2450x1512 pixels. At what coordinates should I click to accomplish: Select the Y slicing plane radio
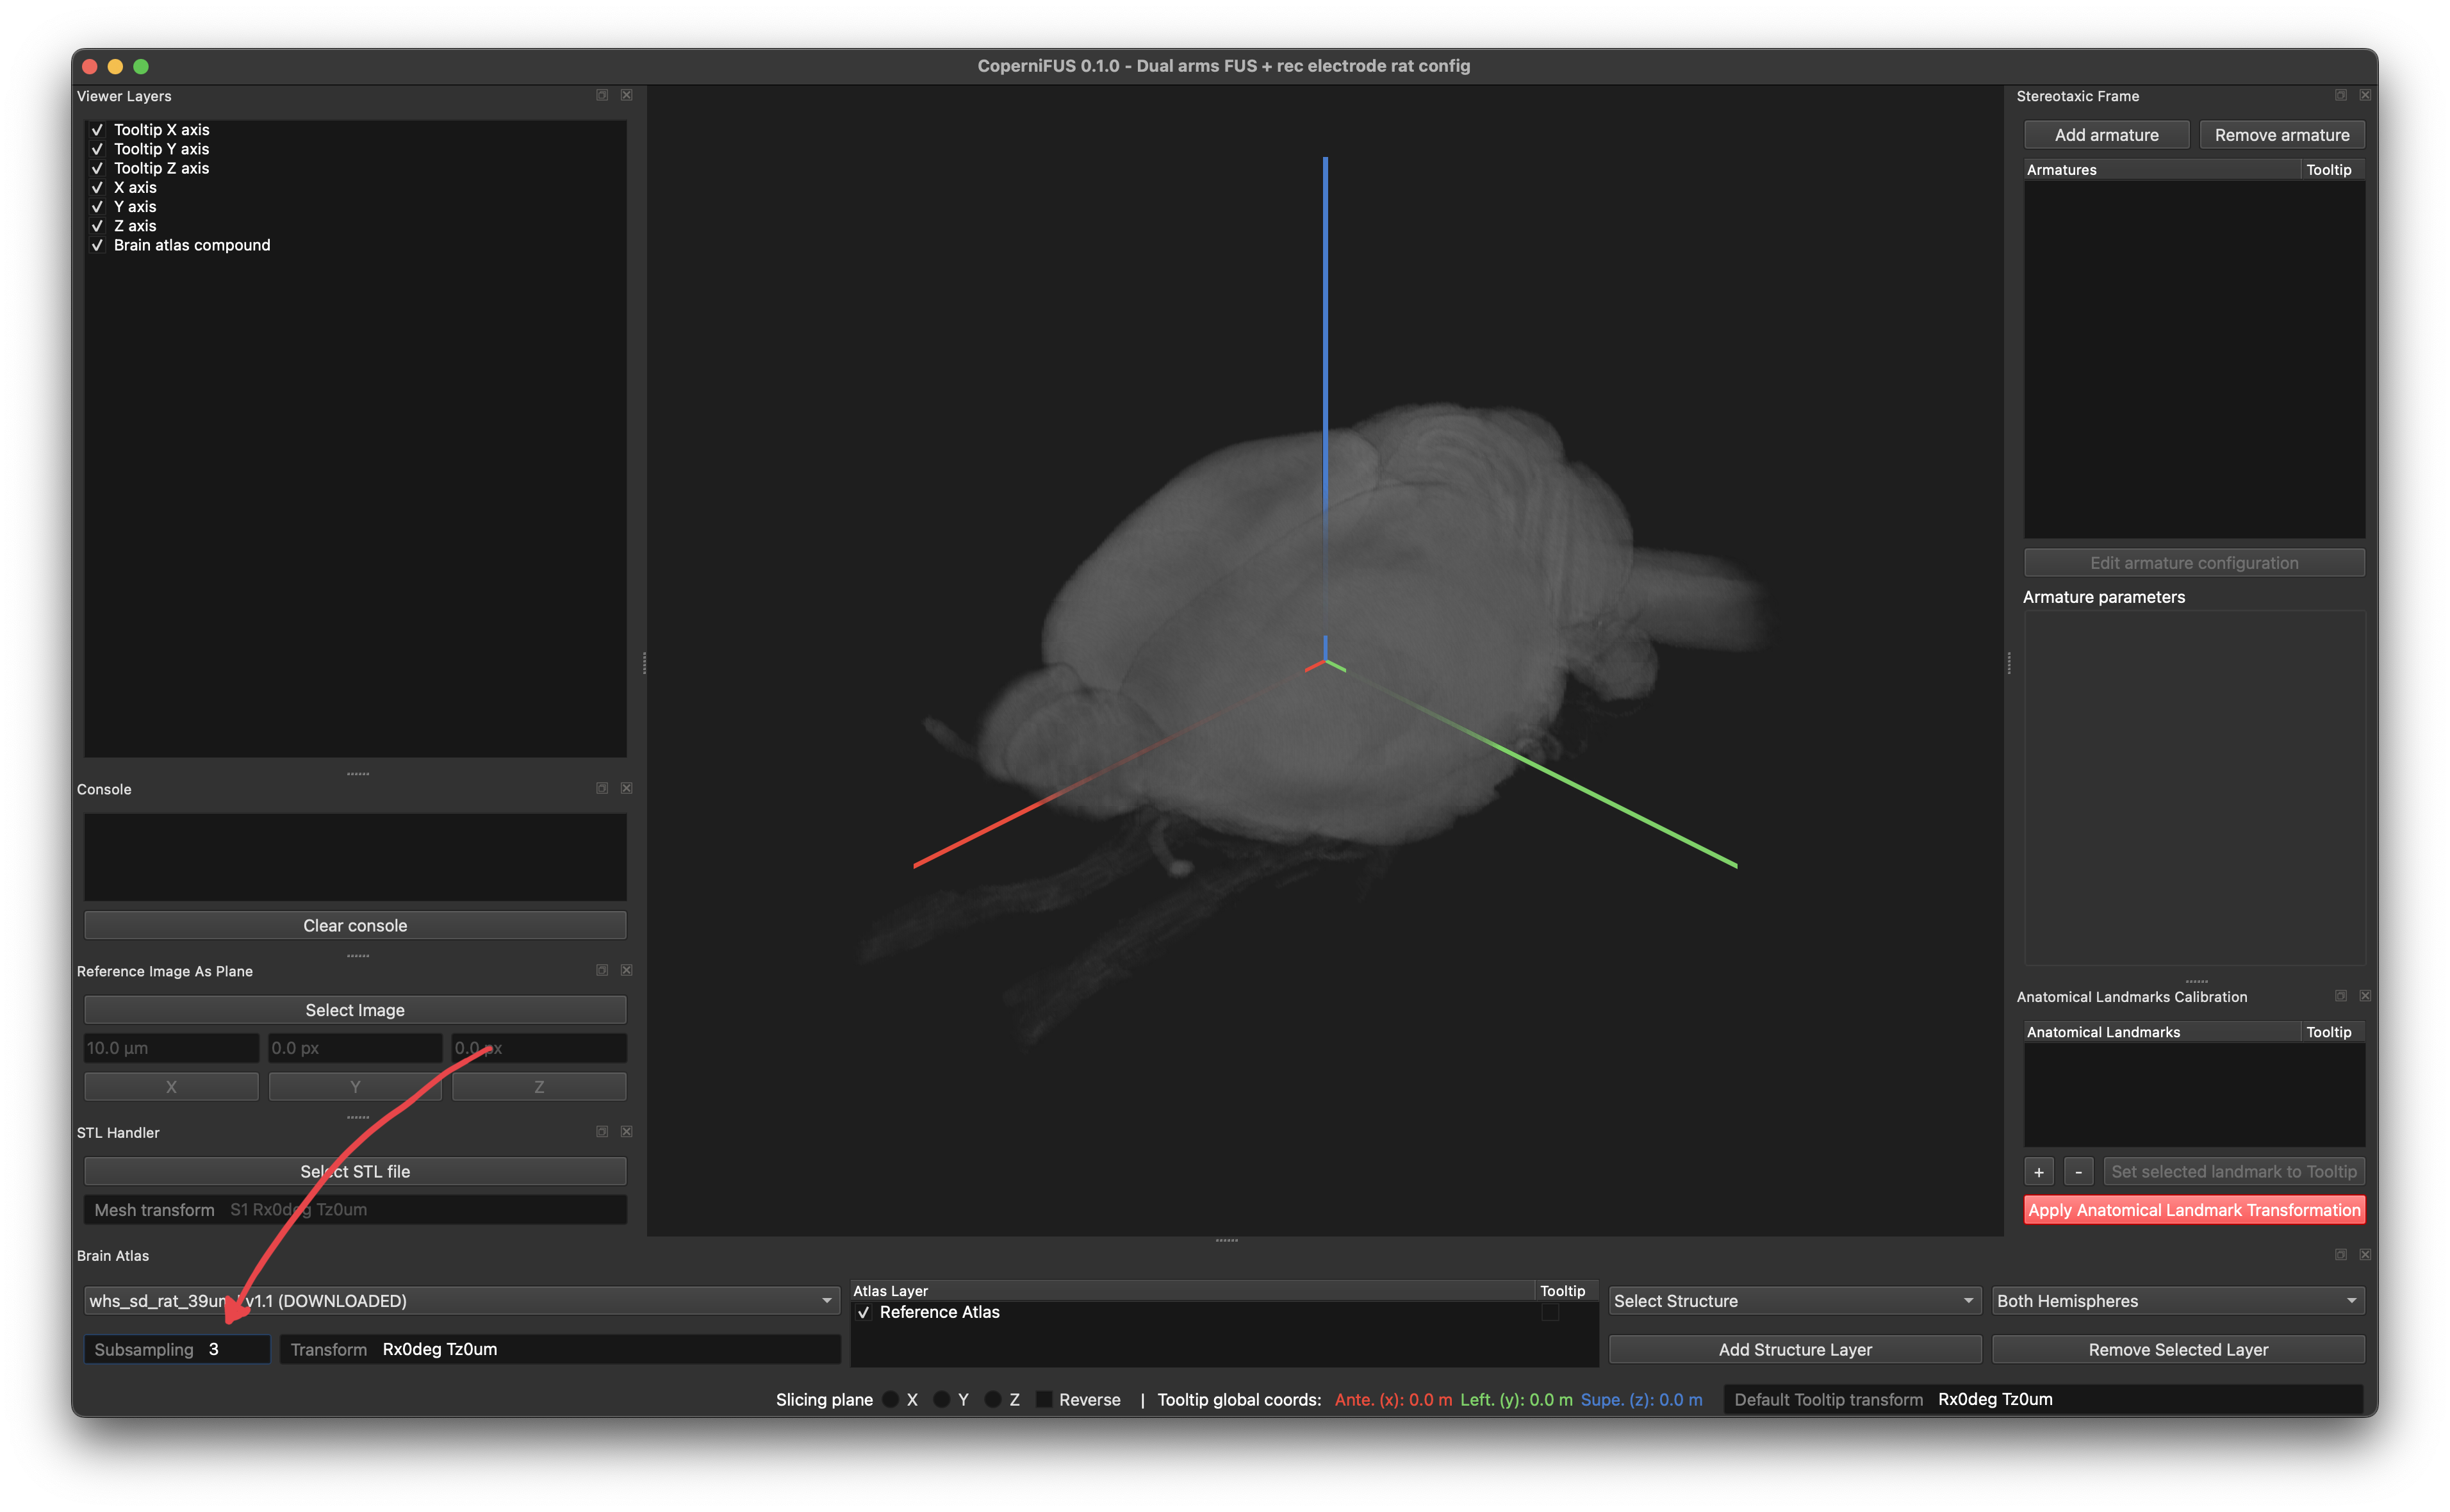pyautogui.click(x=941, y=1399)
